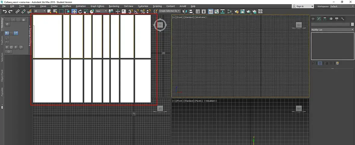Viewport: 355px width, 145px height.
Task: Open the selection filter 'All' dropdown
Action: (x=40, y=11)
